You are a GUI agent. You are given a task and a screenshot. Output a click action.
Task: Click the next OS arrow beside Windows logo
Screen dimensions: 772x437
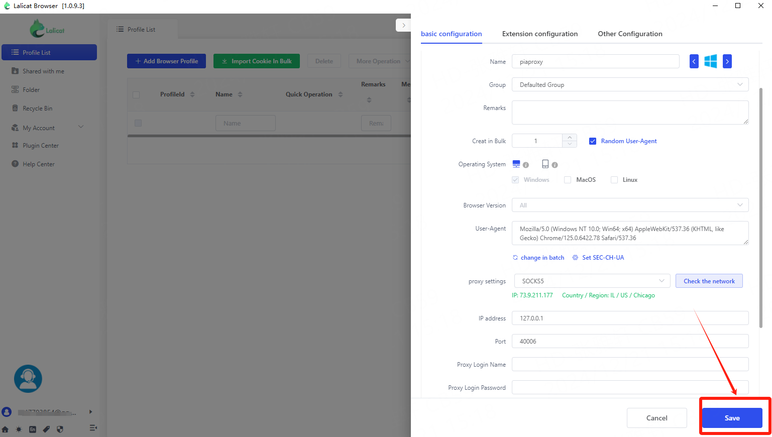pyautogui.click(x=727, y=61)
